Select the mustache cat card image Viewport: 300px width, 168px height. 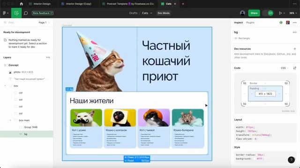pos(86,118)
